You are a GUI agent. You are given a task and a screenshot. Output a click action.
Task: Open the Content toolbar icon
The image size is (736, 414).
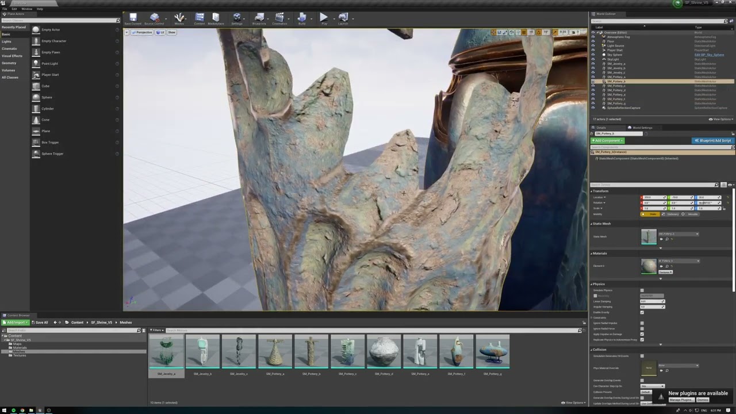click(x=200, y=19)
